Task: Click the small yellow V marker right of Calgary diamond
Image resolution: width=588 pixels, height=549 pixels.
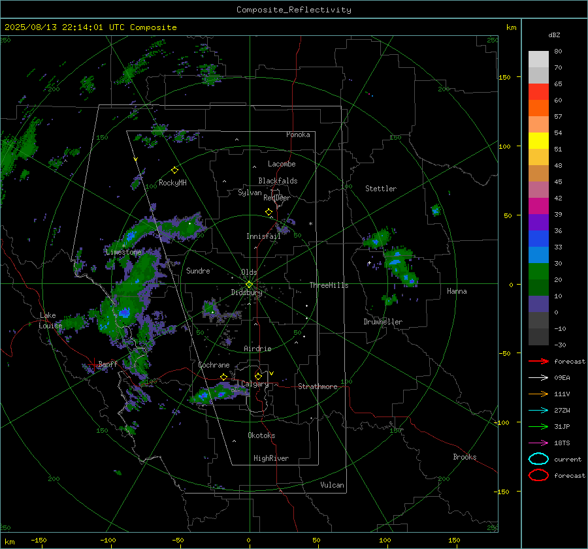Action: (272, 373)
